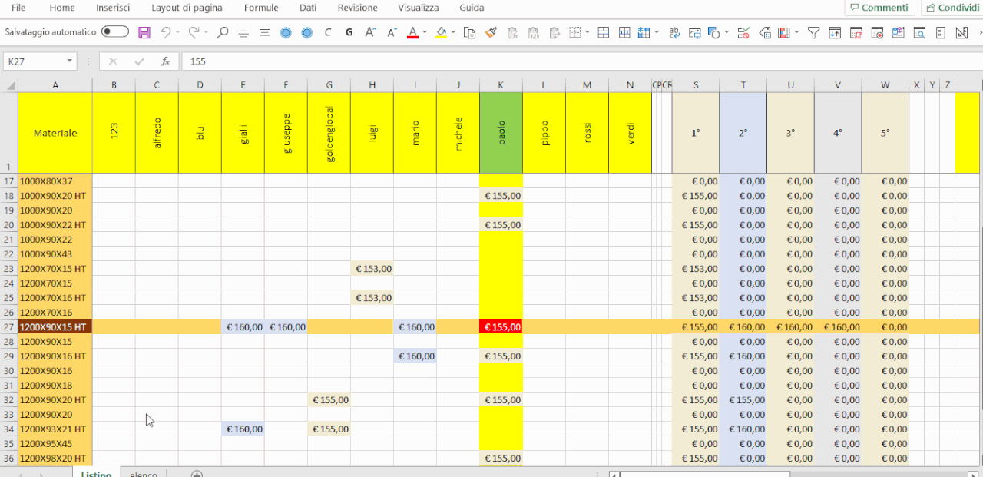Click the Commenti button

point(879,8)
